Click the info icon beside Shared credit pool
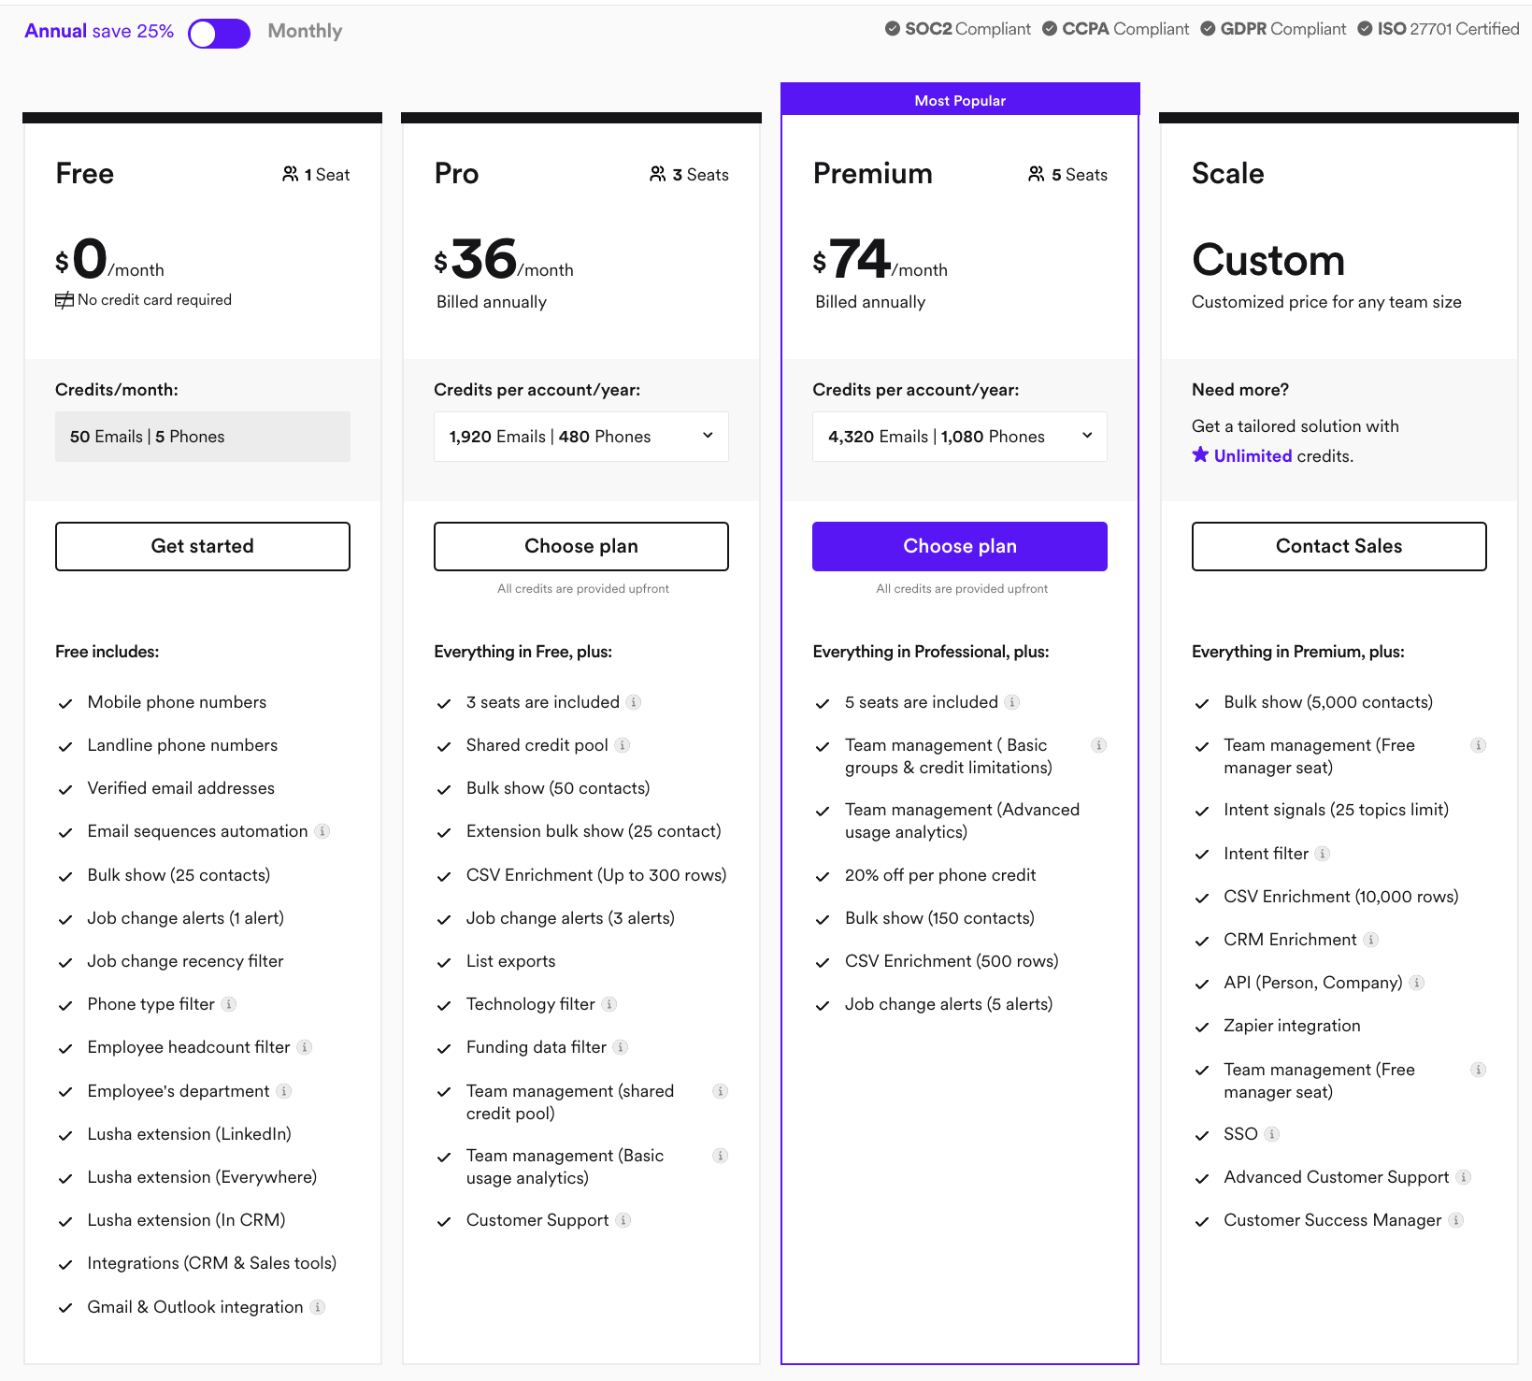The image size is (1532, 1381). pyautogui.click(x=623, y=745)
